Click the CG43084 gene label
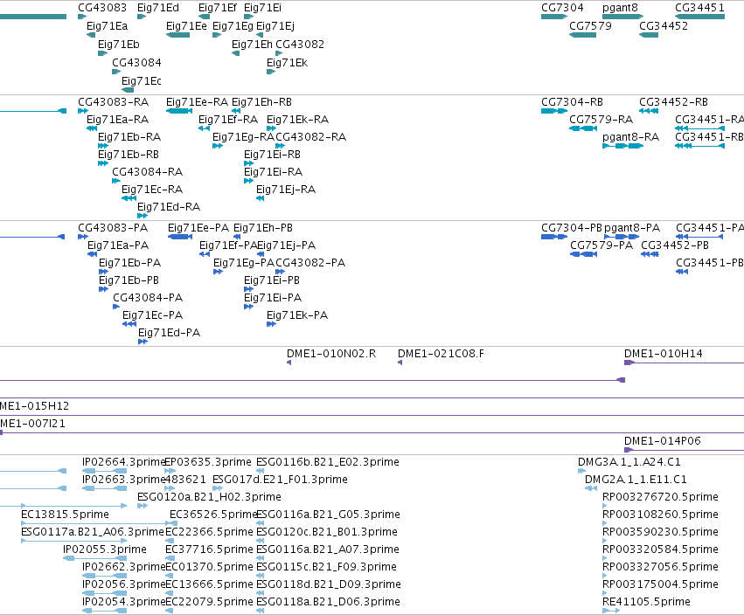This screenshot has height=615, width=744. click(136, 63)
